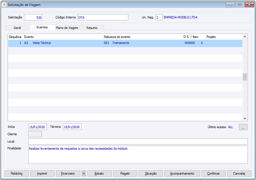Click the application icon in title bar
256x180 pixels.
tap(4, 4)
